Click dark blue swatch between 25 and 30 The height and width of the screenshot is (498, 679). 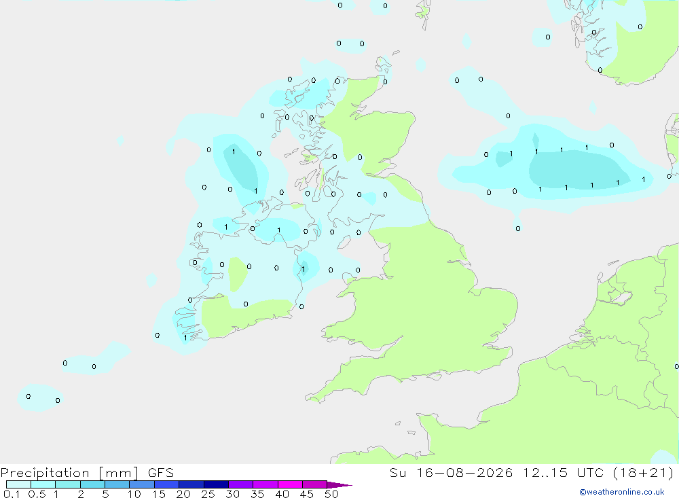(x=216, y=484)
